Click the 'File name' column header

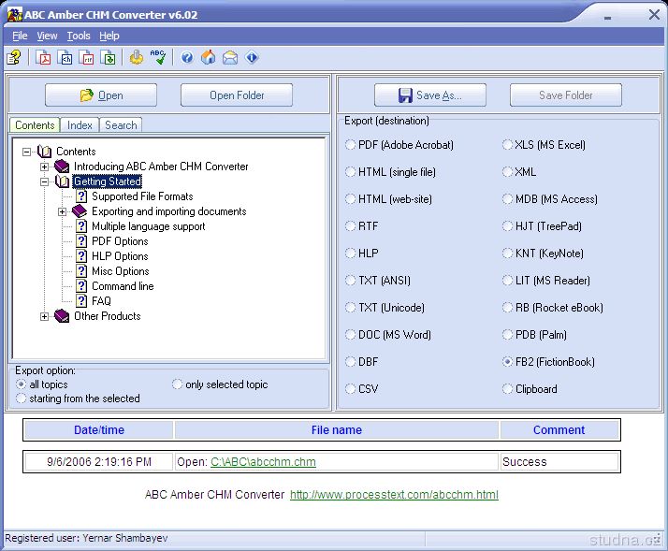click(336, 430)
